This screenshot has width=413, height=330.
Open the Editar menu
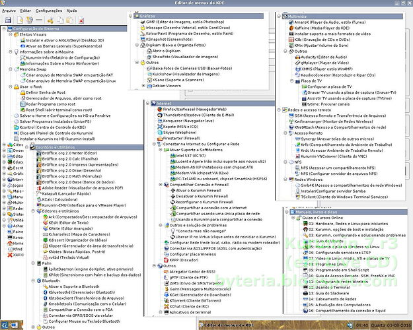click(26, 11)
